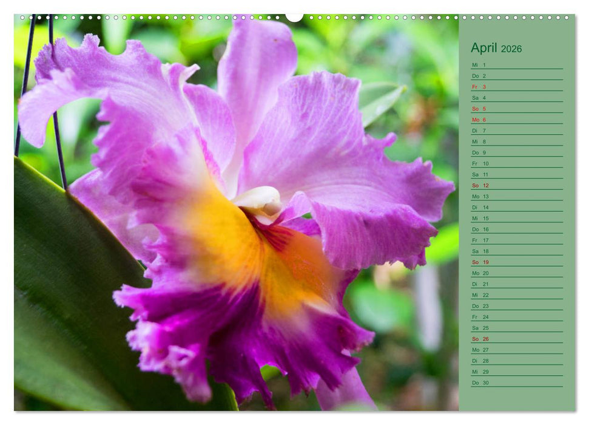Select the red So 26 entry
This screenshot has height=425, width=589.
(x=516, y=340)
